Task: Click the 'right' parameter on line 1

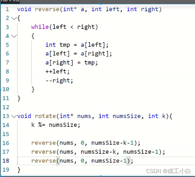Action: tap(149, 10)
